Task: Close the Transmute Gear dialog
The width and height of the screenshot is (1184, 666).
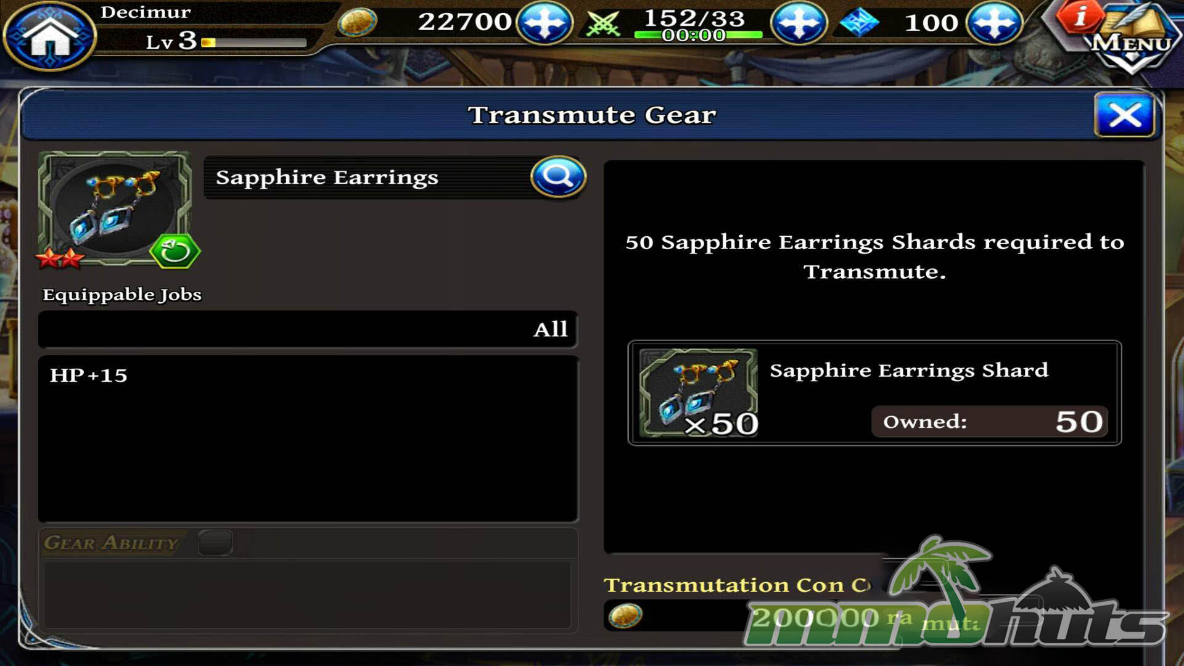Action: coord(1124,115)
